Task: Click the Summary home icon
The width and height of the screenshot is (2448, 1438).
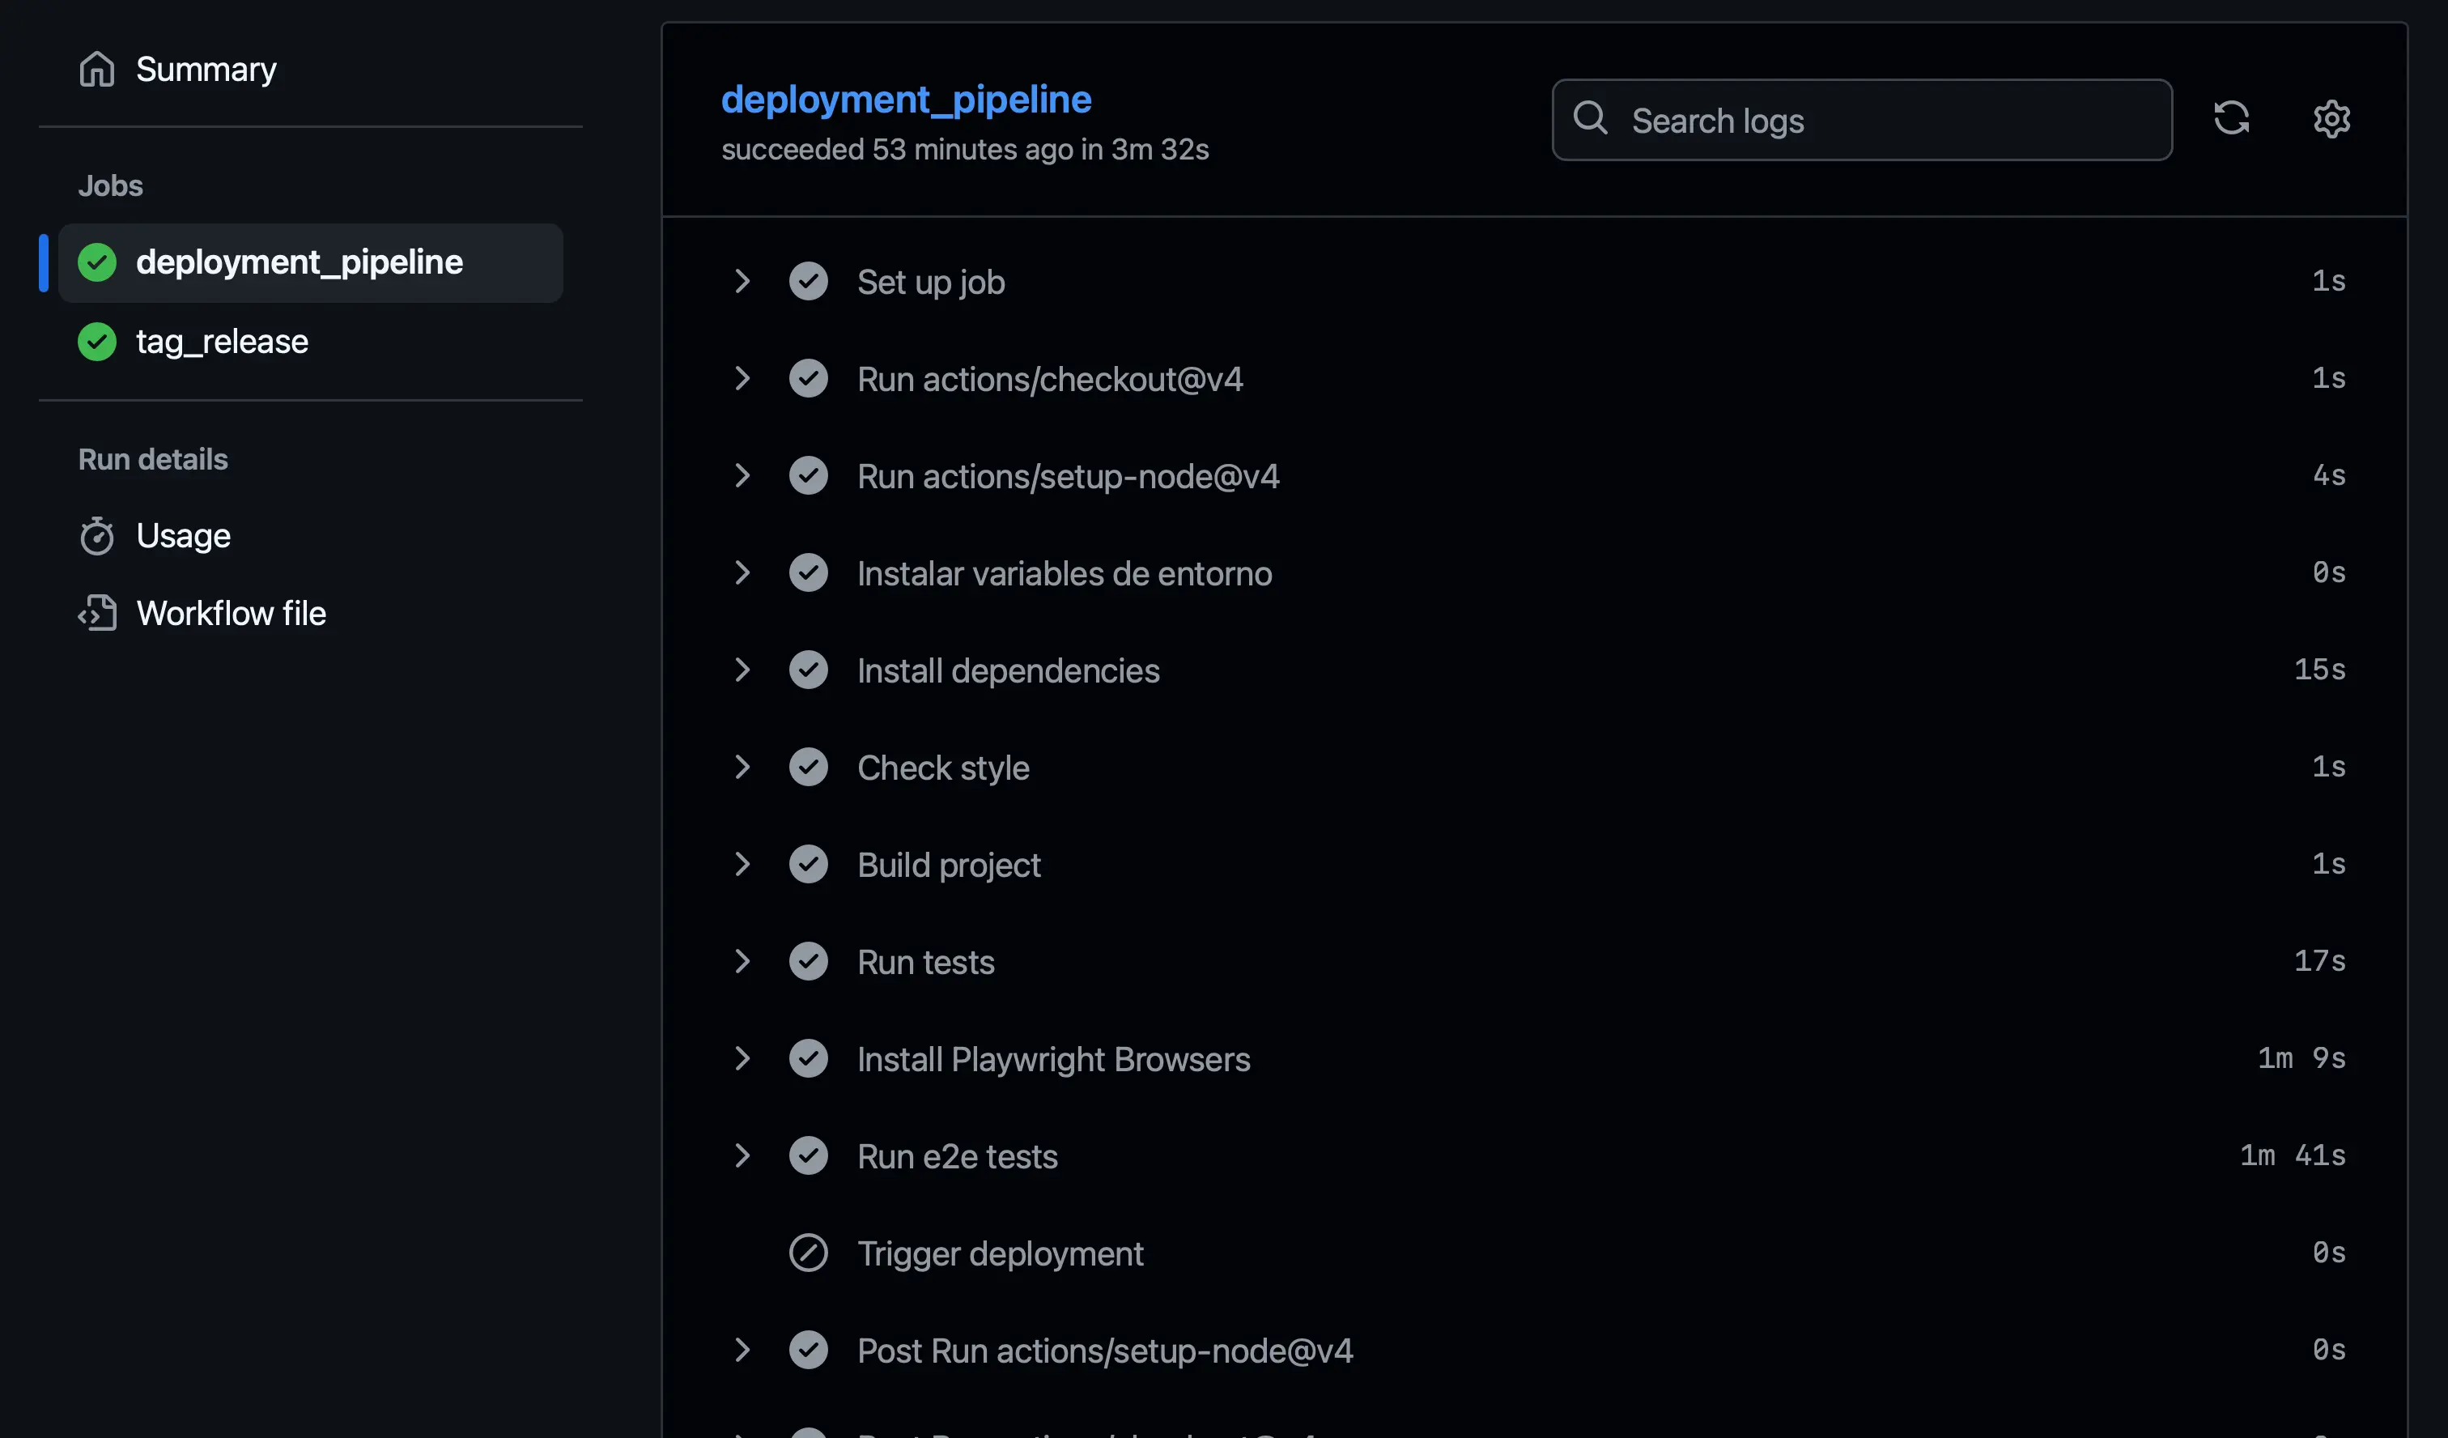Action: [96, 69]
